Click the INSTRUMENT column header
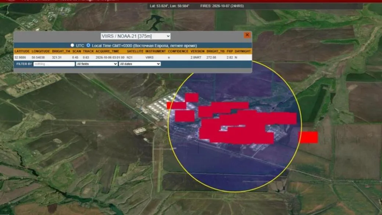The width and height of the screenshot is (382, 215). (x=155, y=51)
